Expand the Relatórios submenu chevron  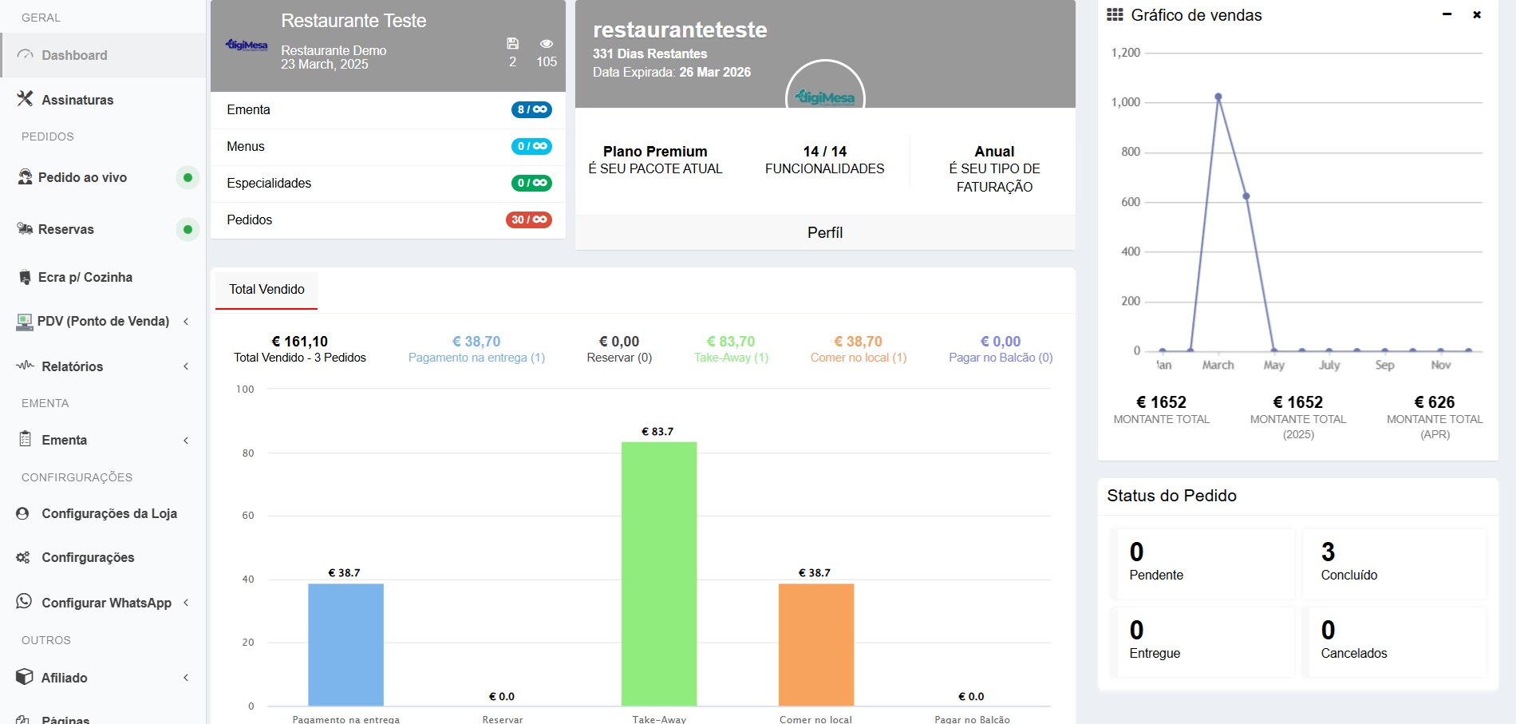pos(186,366)
